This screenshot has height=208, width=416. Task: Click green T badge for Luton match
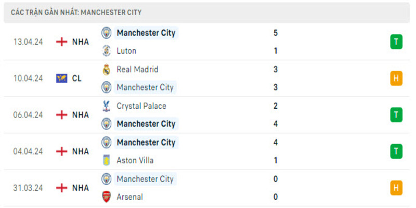(x=396, y=42)
